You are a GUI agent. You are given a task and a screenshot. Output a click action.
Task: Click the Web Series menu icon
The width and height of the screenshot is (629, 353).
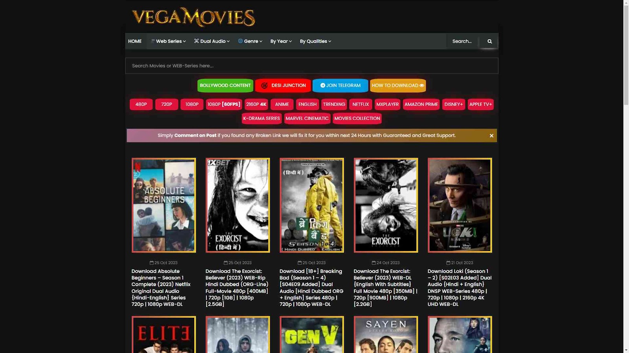(153, 41)
